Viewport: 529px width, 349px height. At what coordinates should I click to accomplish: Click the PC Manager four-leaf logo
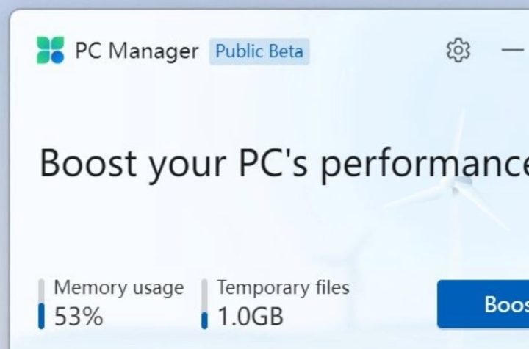click(51, 51)
